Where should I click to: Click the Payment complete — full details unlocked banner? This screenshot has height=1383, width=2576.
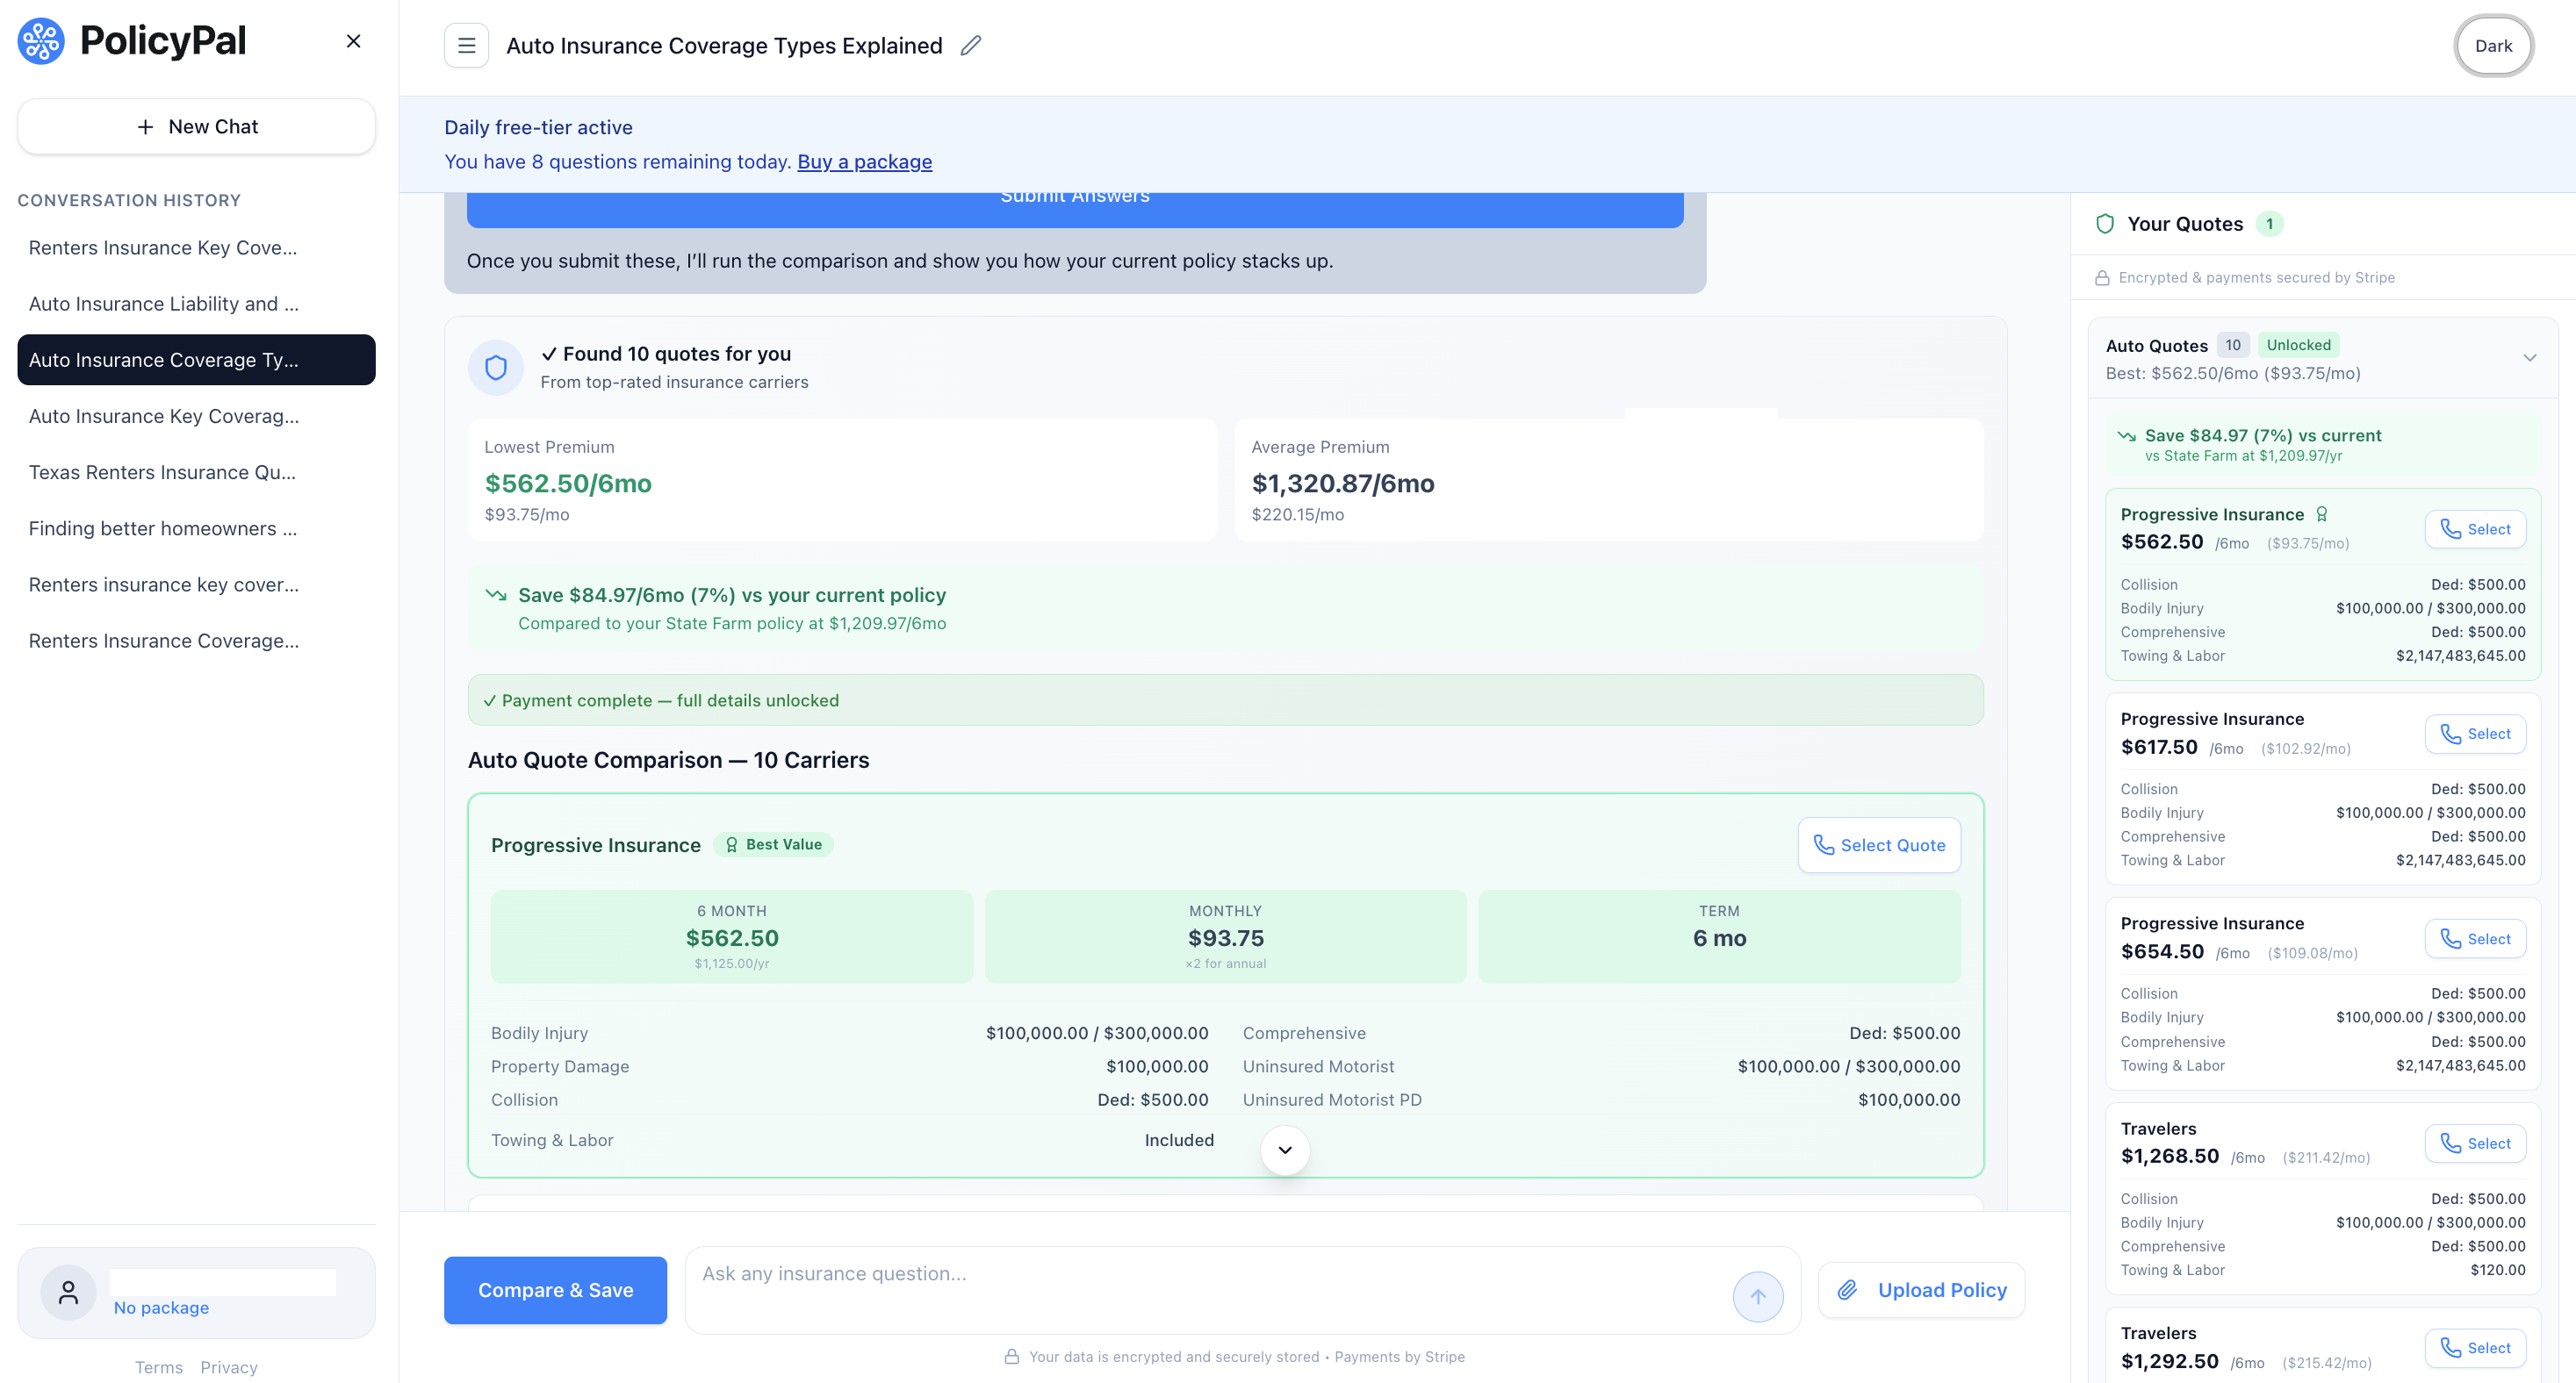click(1226, 700)
